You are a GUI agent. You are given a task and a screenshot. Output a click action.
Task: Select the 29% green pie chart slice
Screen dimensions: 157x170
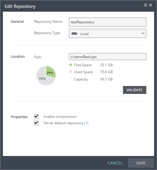(x=50, y=72)
